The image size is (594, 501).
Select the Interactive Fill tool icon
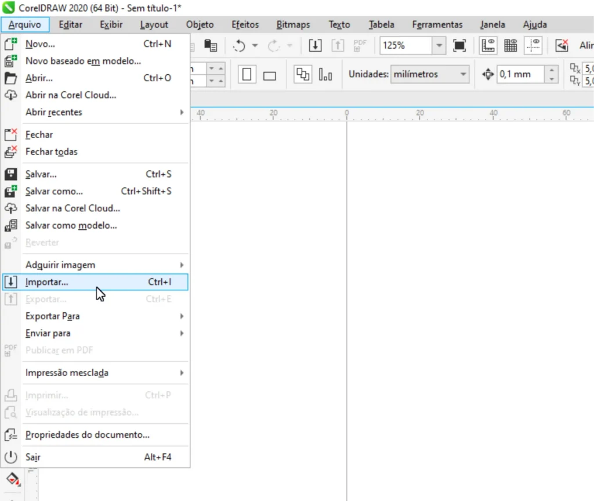pyautogui.click(x=13, y=479)
